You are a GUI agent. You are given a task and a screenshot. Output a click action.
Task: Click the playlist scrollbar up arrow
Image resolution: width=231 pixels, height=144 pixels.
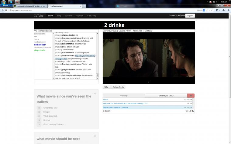tap(194, 99)
